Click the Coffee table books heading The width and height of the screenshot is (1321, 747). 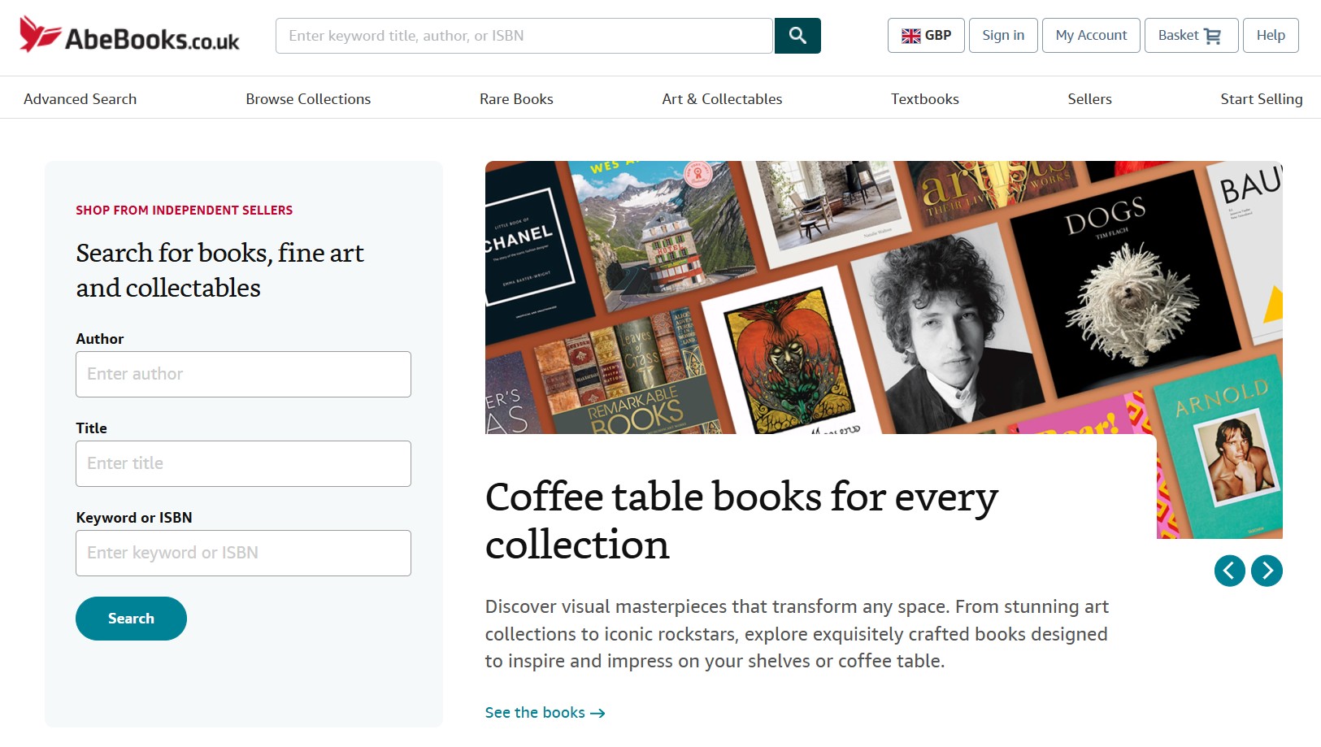(741, 520)
